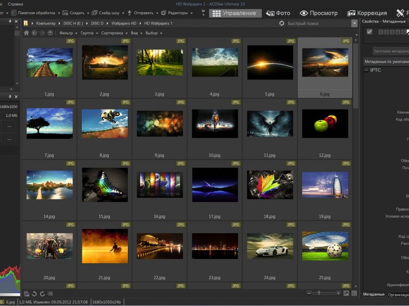Switch to the Просмотр mode tab

coord(319,13)
